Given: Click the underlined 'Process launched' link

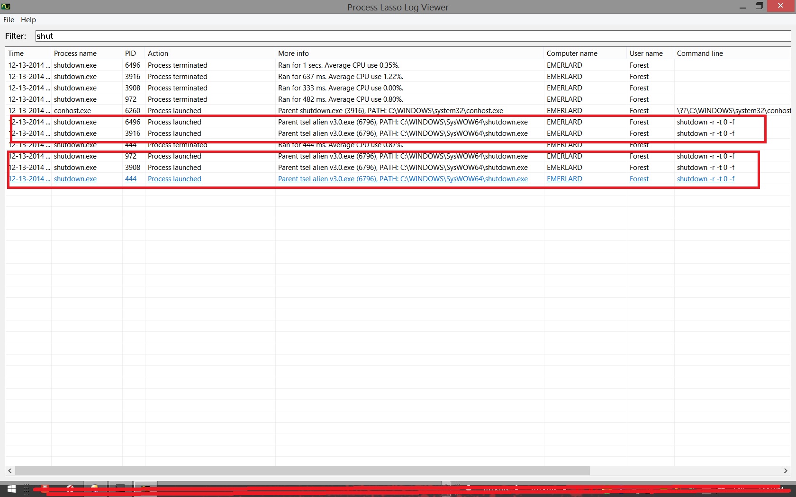Looking at the screenshot, I should (174, 179).
